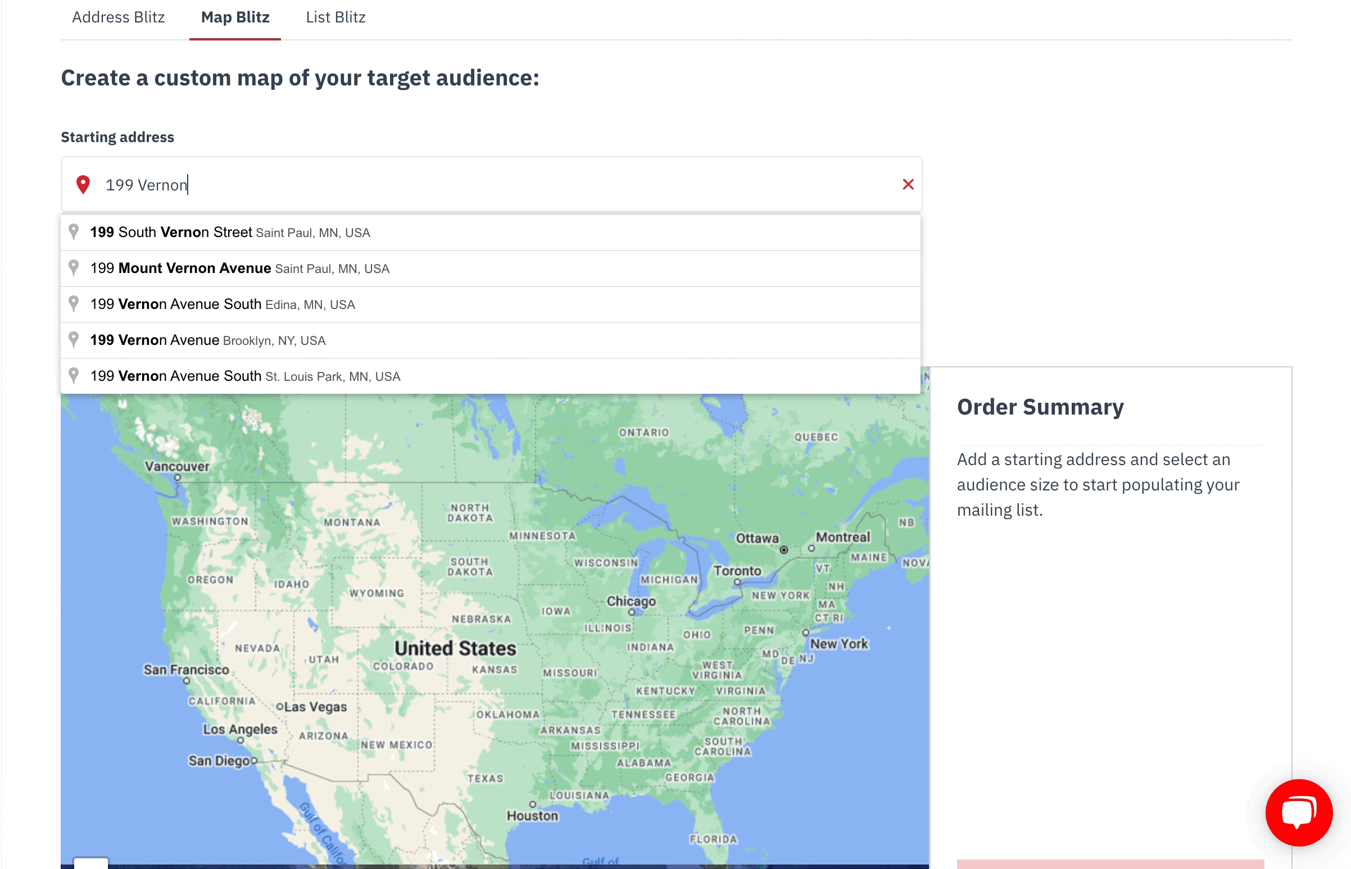
Task: Pick 199 Vernon Avenue South, Edina
Action: (223, 304)
